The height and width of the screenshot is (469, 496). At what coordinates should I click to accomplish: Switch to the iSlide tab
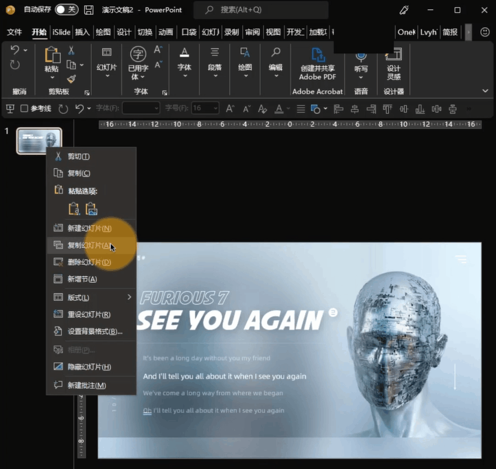coord(61,32)
